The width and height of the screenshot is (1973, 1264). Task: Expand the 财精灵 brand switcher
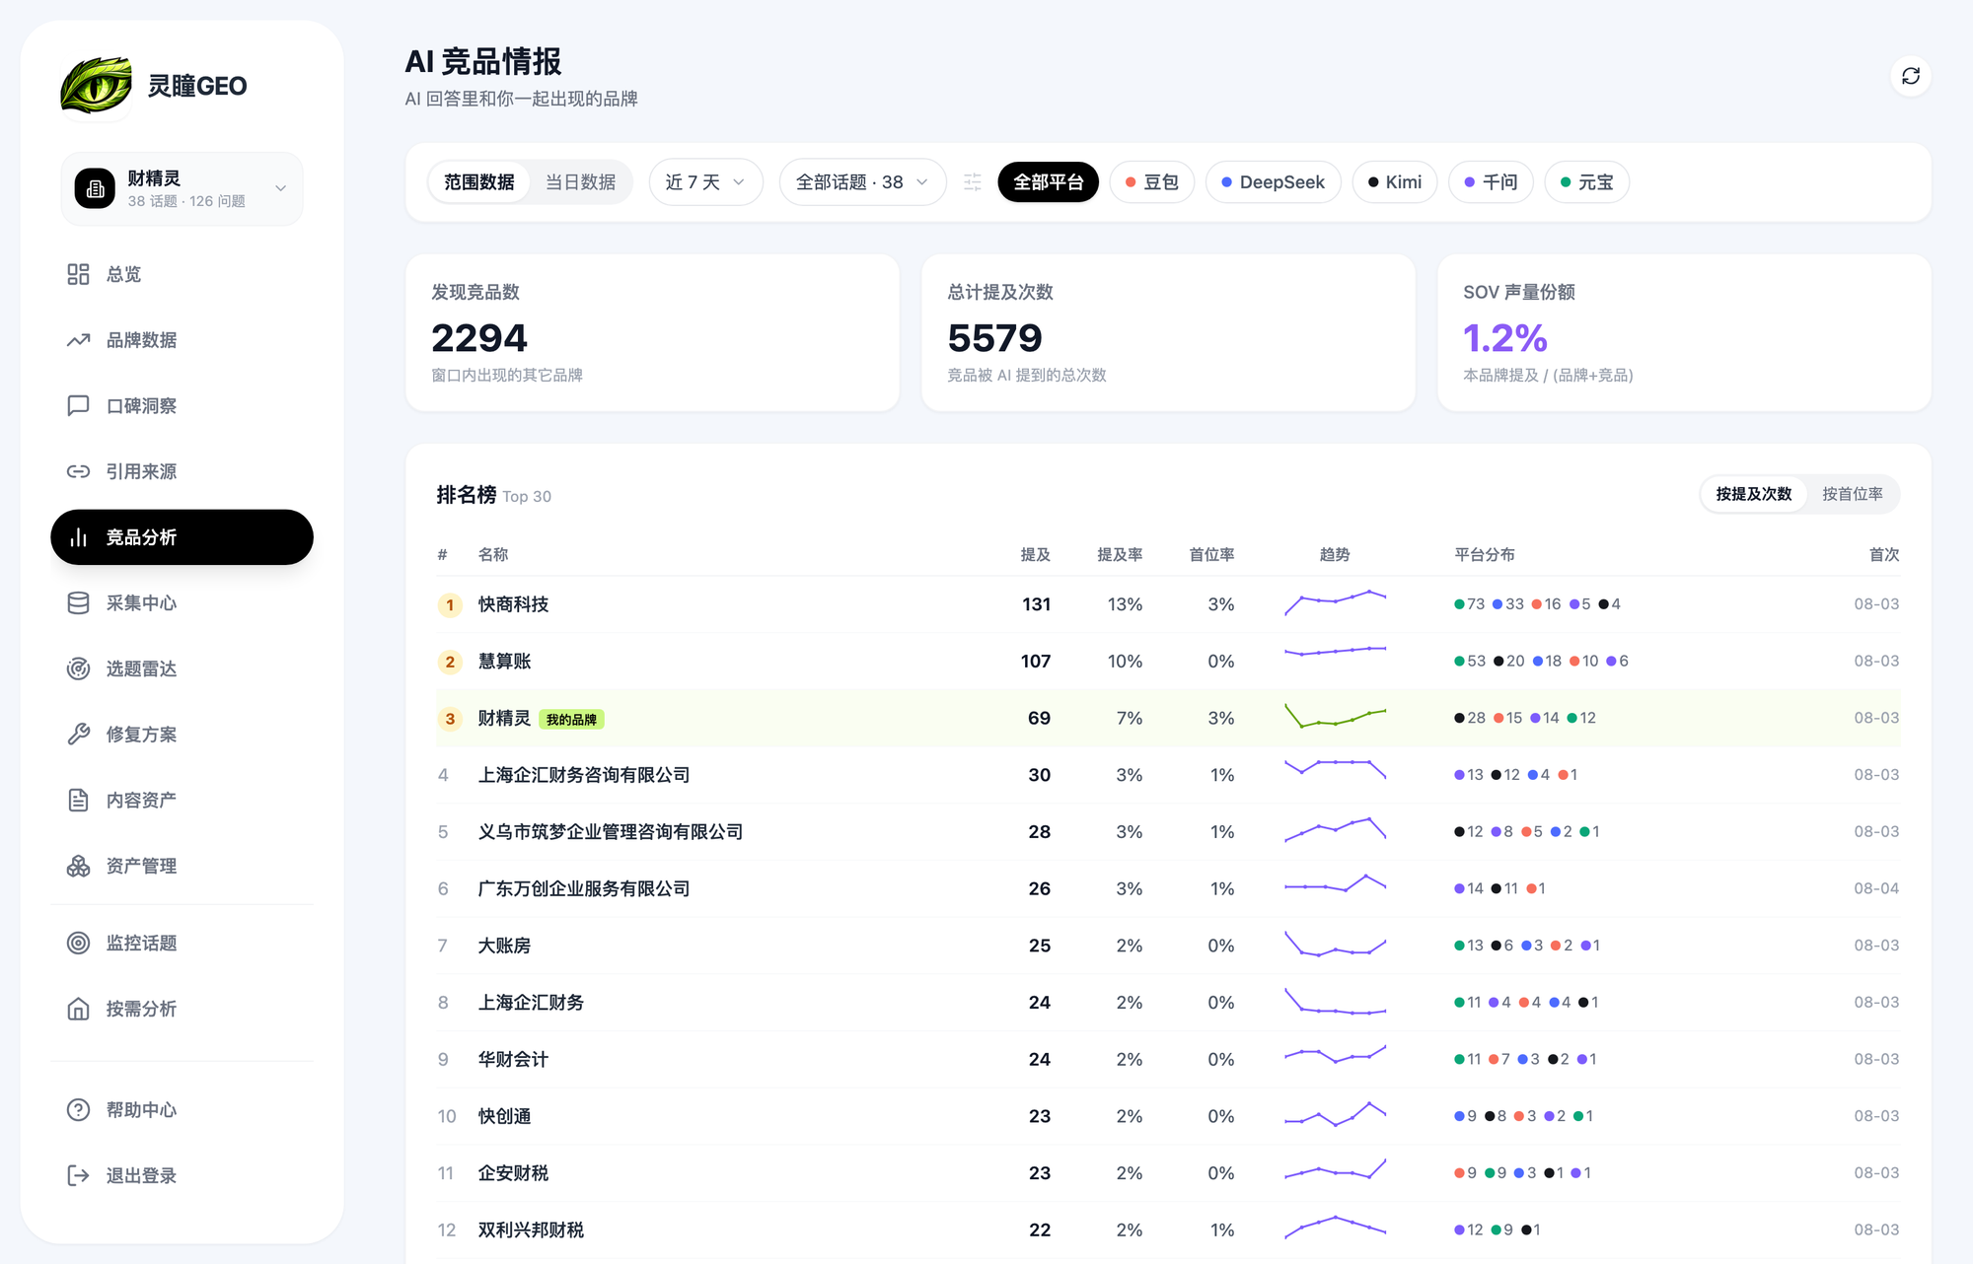[182, 188]
